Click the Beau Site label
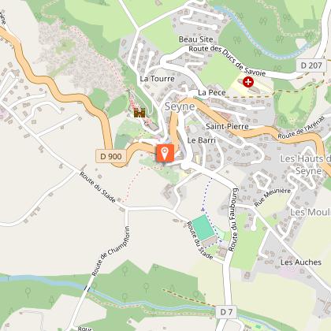This screenshot has width=331, height=331. click(x=195, y=39)
